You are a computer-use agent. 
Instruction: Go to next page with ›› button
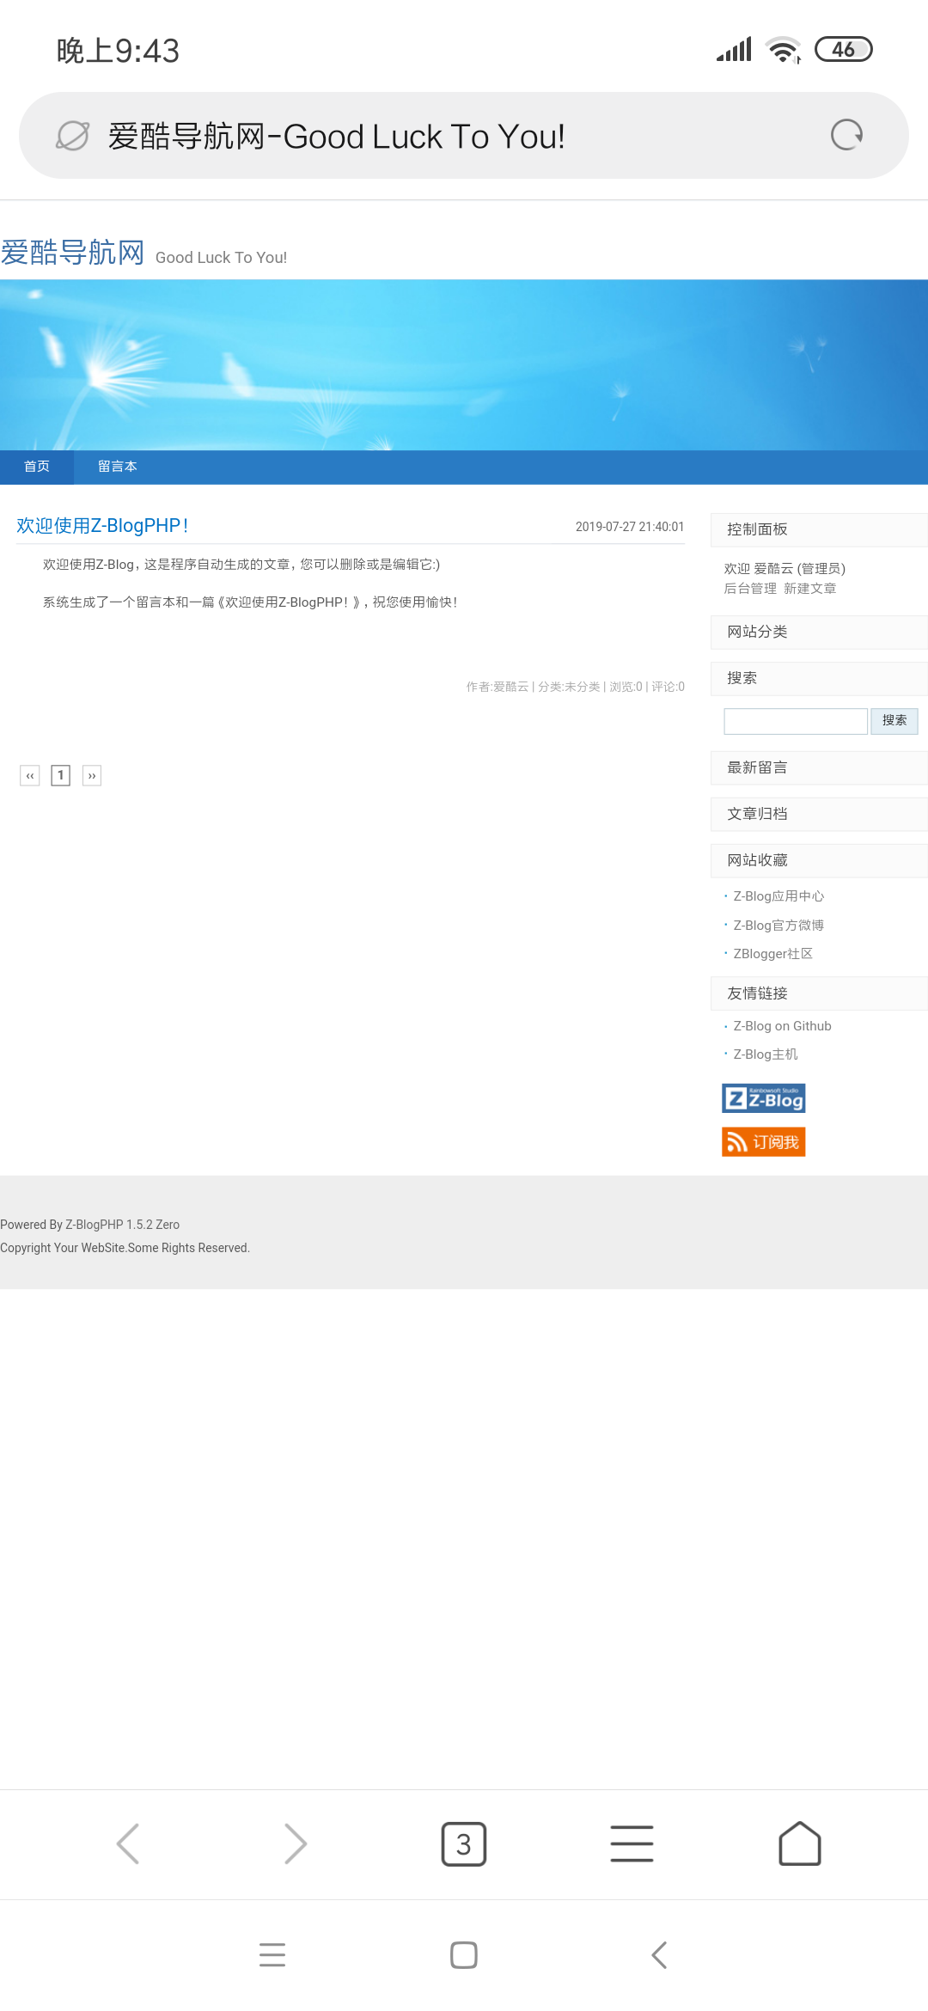[x=92, y=776]
